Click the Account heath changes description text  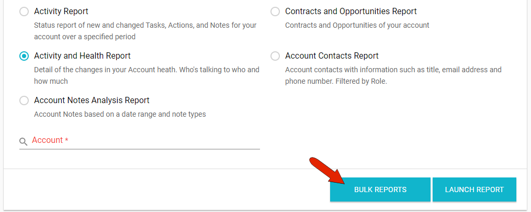[x=146, y=75]
